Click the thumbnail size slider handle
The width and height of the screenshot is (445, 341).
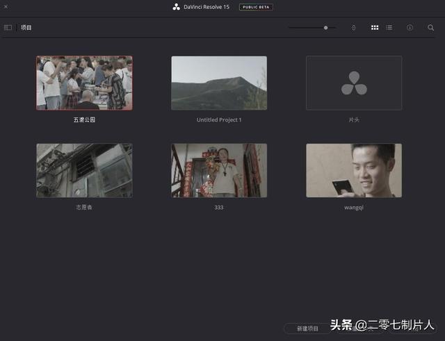point(325,28)
